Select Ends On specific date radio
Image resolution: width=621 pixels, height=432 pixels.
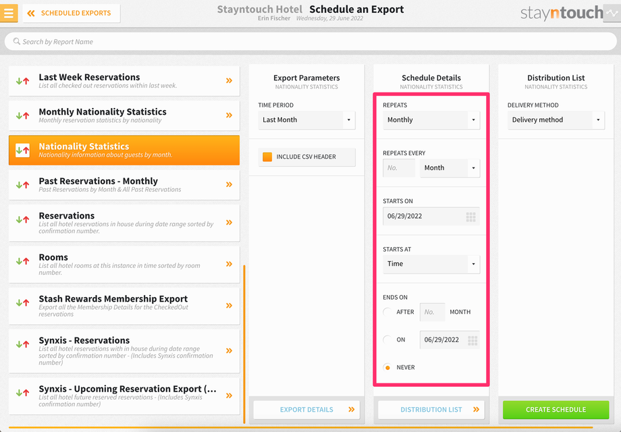[387, 340]
